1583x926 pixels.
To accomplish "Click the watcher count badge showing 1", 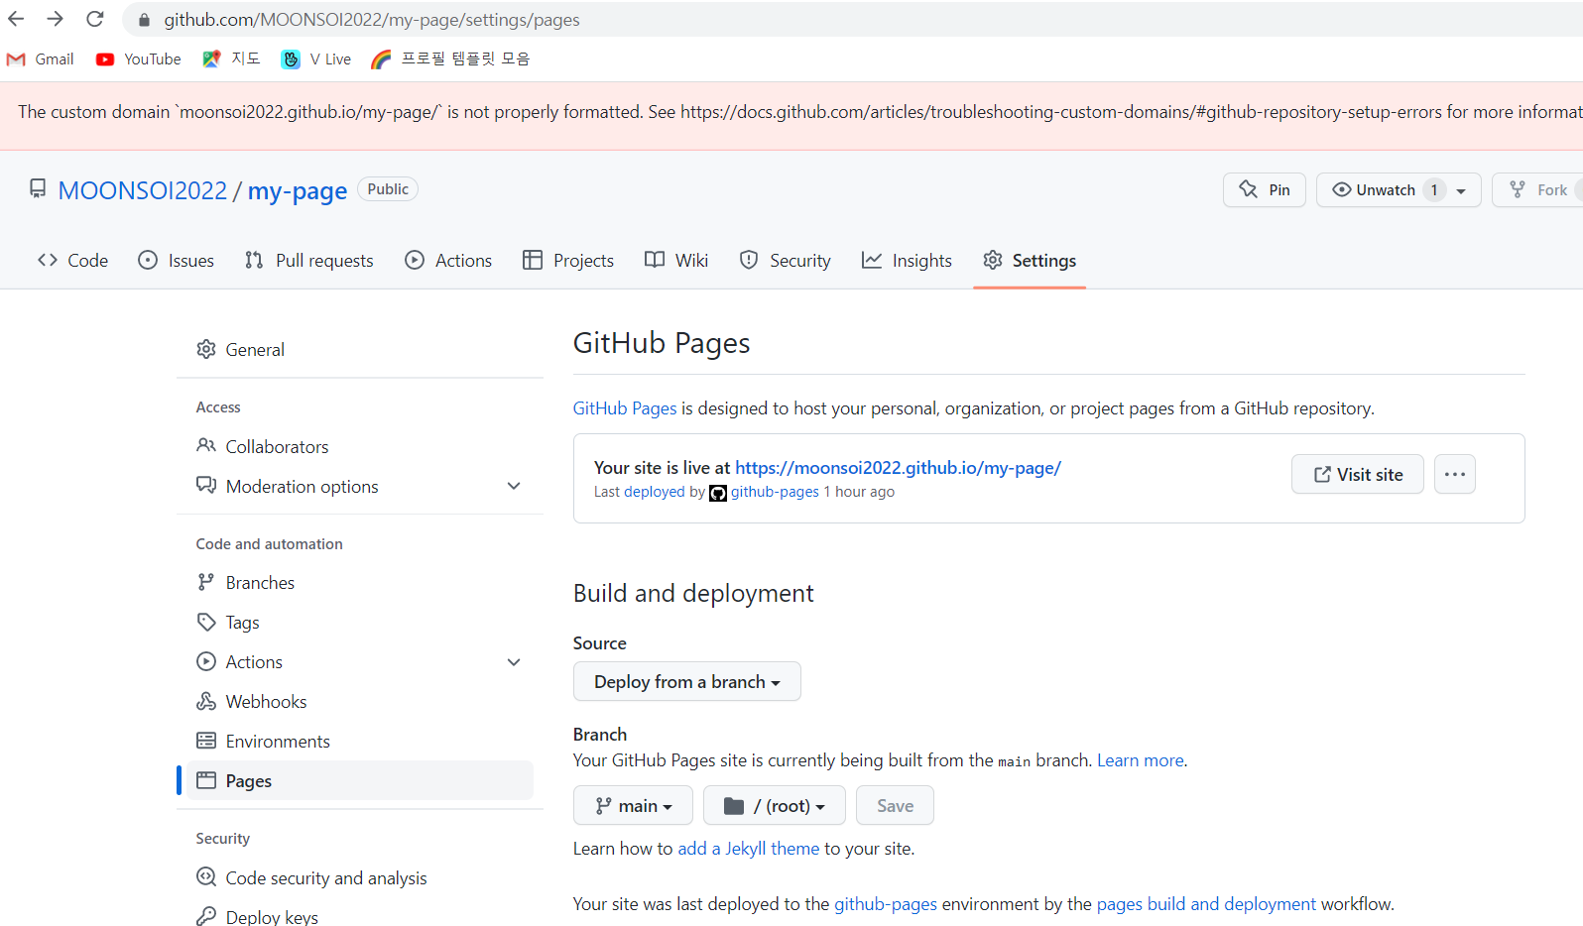I will pyautogui.click(x=1434, y=190).
